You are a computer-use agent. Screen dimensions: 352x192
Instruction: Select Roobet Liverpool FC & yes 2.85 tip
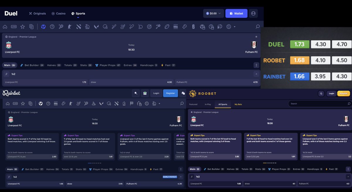[215, 157]
